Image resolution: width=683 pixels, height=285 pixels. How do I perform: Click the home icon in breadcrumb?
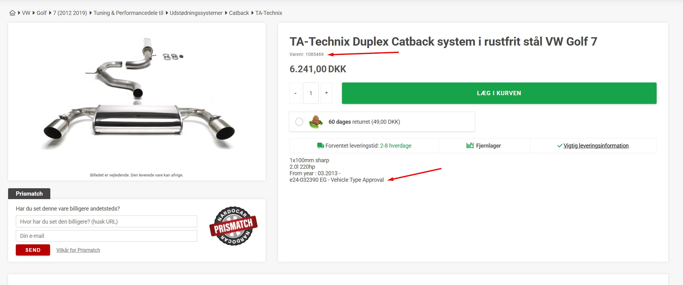coord(12,13)
